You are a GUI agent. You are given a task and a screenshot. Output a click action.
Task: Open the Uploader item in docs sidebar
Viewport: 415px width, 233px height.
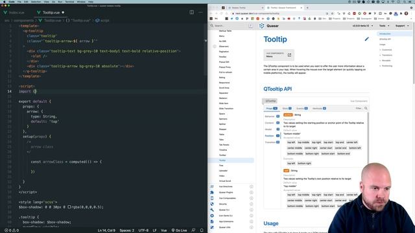click(x=231, y=171)
